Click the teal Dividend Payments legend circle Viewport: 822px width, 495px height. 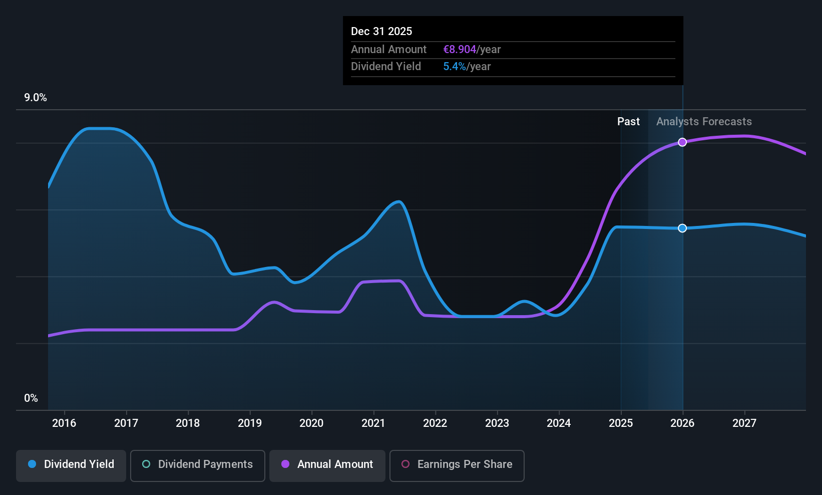pyautogui.click(x=146, y=464)
